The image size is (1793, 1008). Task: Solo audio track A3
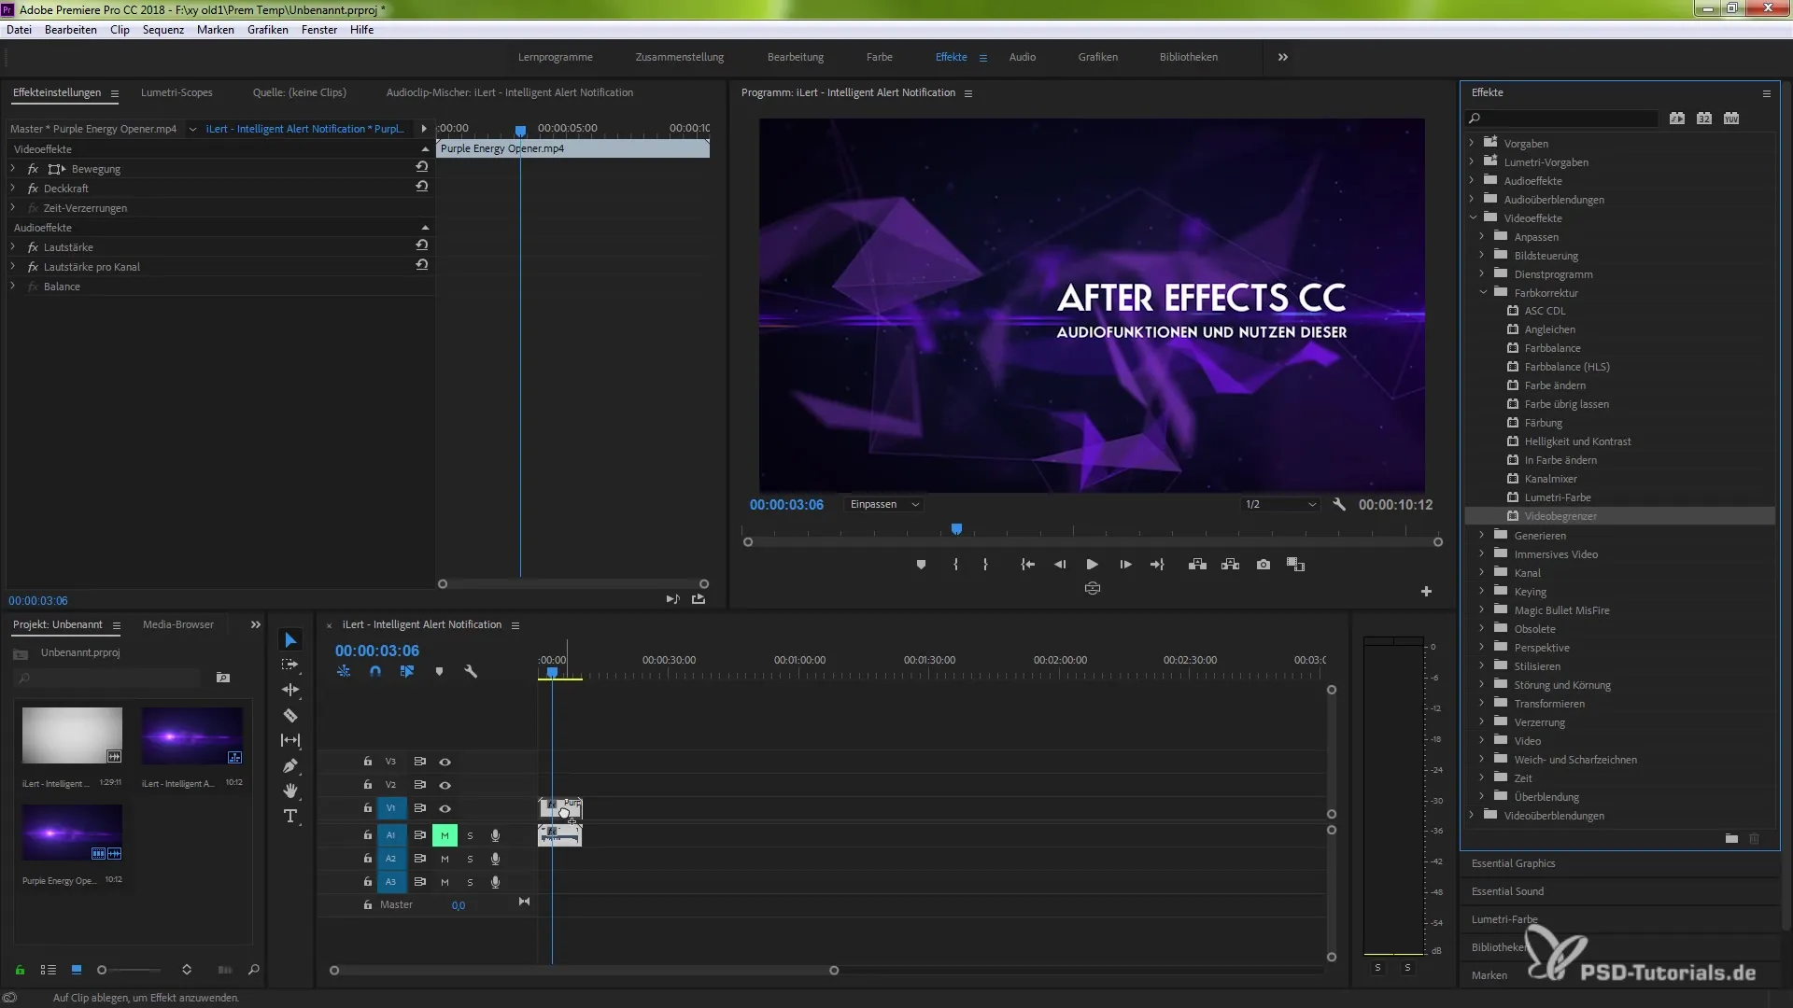point(470,882)
